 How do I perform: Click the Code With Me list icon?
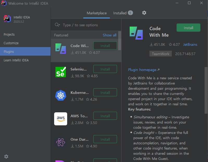[61, 49]
